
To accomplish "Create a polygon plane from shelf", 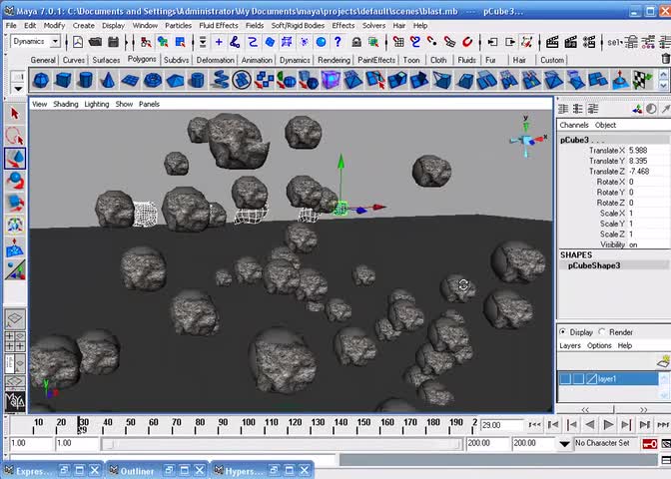I will [131, 80].
